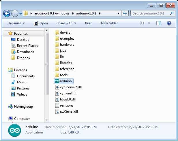
Task: Open the Organize menu
Action: [16, 23]
